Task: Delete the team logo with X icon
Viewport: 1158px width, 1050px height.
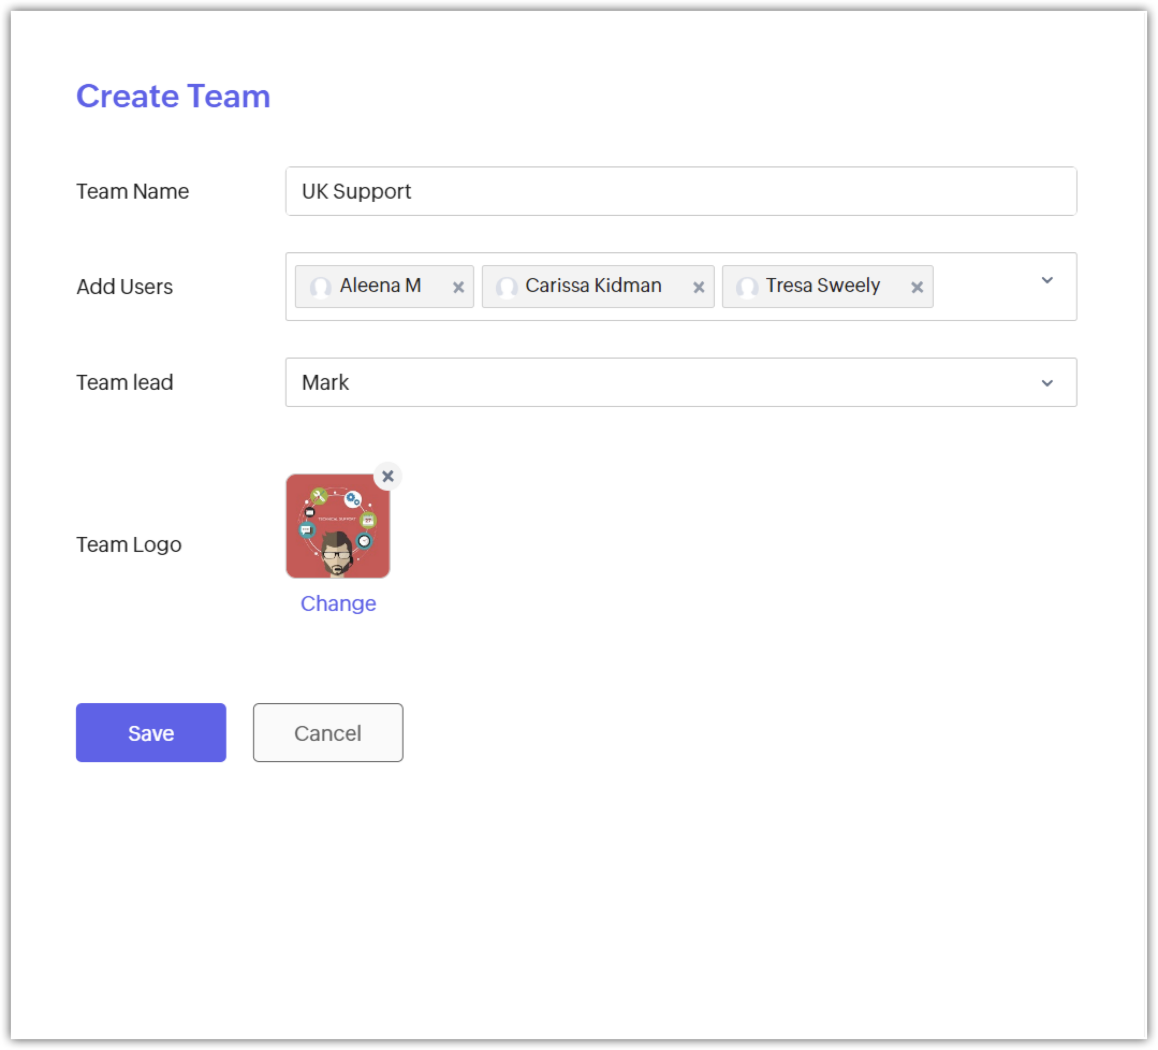Action: pos(388,477)
